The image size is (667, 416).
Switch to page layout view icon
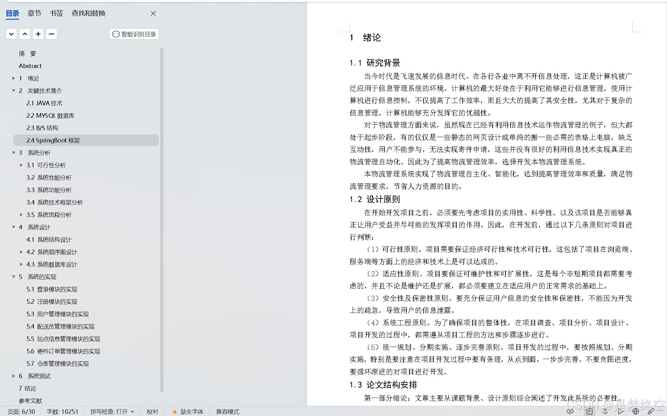(x=590, y=411)
